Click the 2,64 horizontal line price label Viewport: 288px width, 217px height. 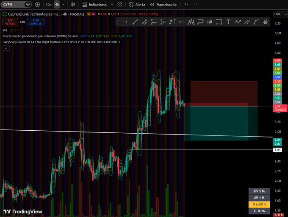277,150
